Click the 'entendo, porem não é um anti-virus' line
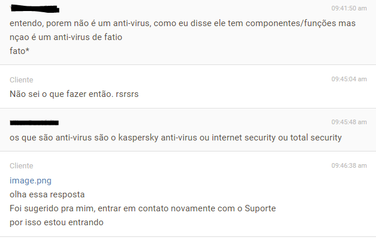The width and height of the screenshot is (376, 238). [x=183, y=23]
